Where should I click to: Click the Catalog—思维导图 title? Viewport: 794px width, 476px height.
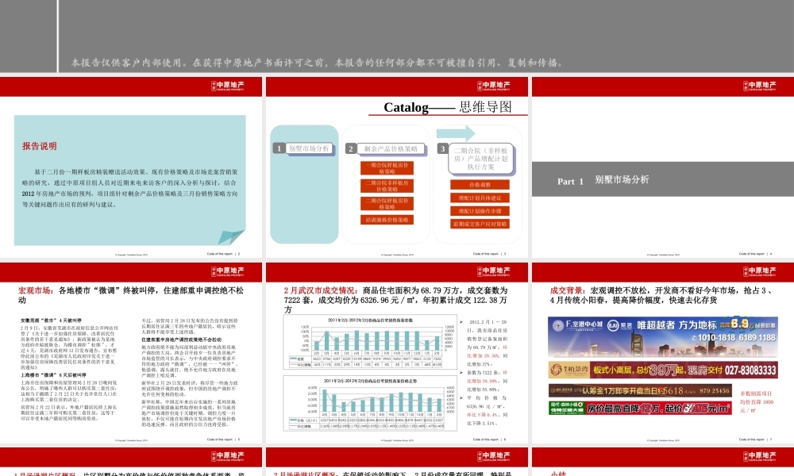[x=448, y=107]
